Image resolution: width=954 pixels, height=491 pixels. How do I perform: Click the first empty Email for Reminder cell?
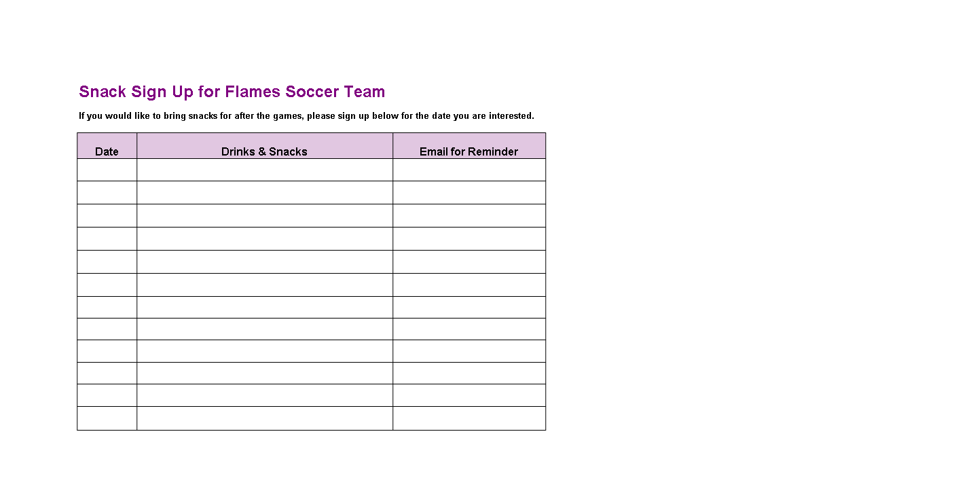[x=469, y=170]
